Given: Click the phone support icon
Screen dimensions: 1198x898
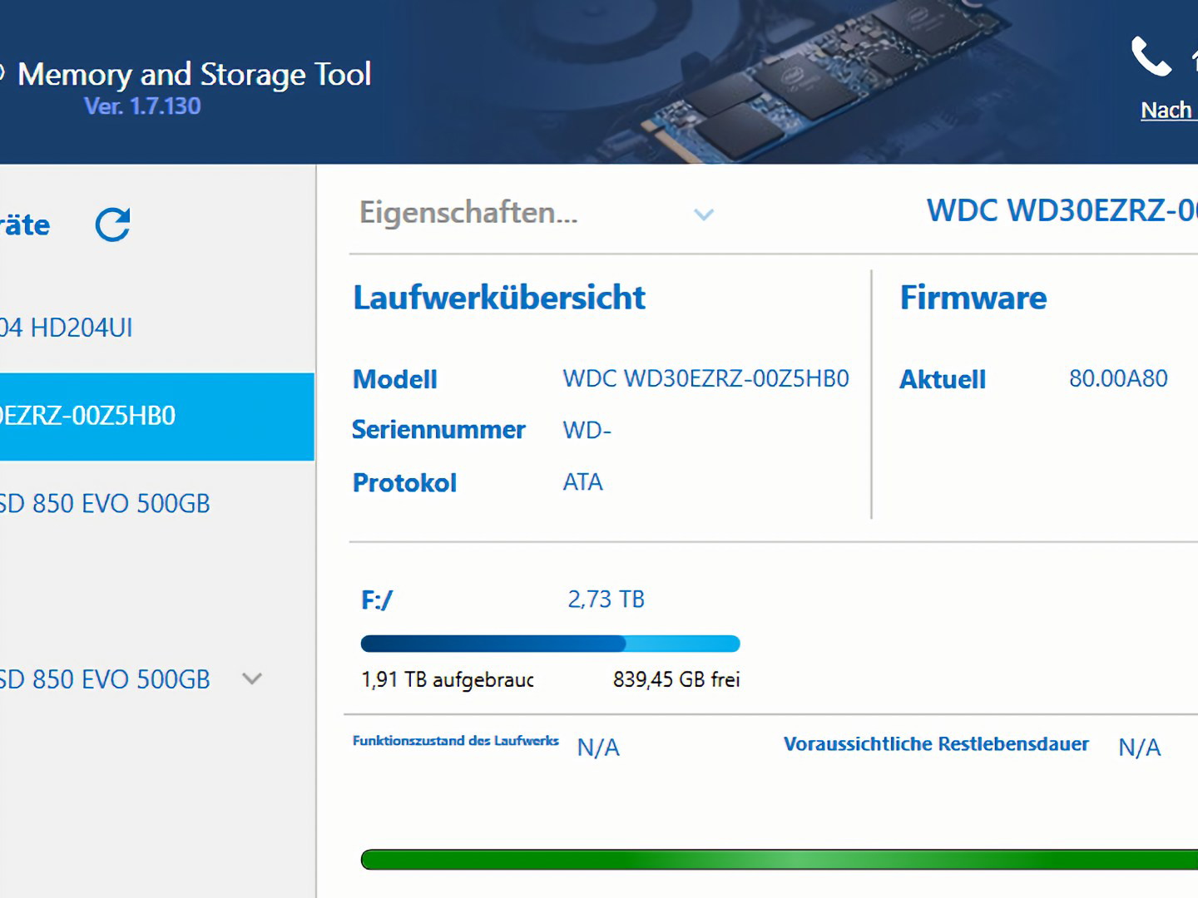Looking at the screenshot, I should [x=1151, y=57].
